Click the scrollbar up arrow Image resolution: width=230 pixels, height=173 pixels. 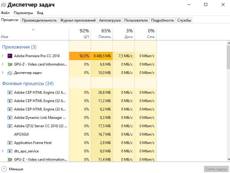pos(229,43)
